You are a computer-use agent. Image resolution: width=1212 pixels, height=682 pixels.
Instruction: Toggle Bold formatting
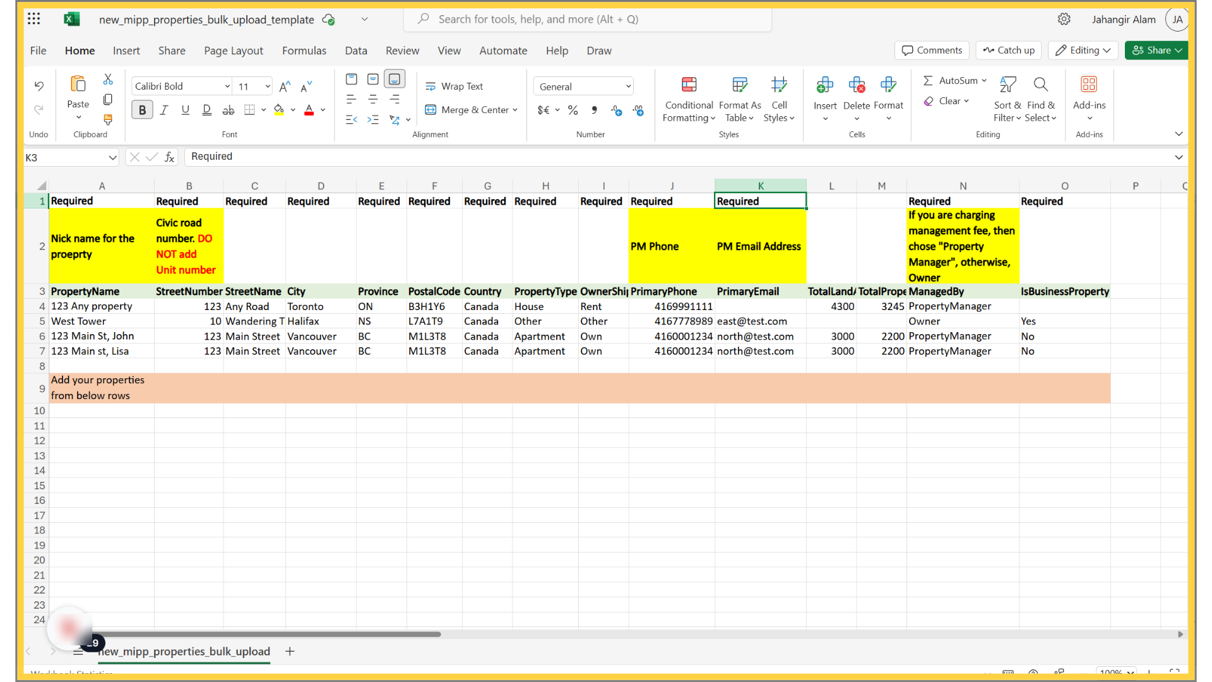tap(142, 110)
